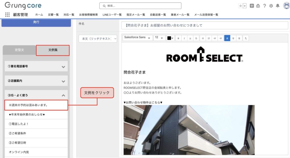The width and height of the screenshot is (290, 158).
Task: Open the setup gear icon
Action: 271,6
